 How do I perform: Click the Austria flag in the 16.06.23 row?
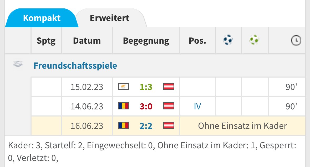(169, 126)
